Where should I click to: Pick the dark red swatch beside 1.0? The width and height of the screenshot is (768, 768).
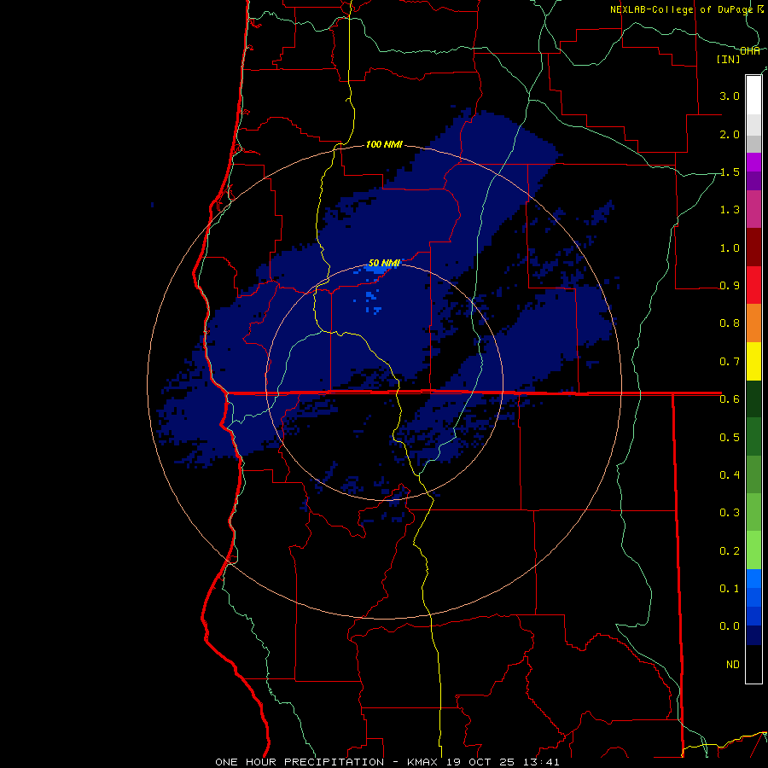click(x=753, y=247)
